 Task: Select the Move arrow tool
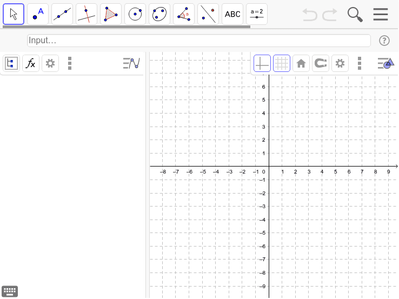click(x=14, y=14)
